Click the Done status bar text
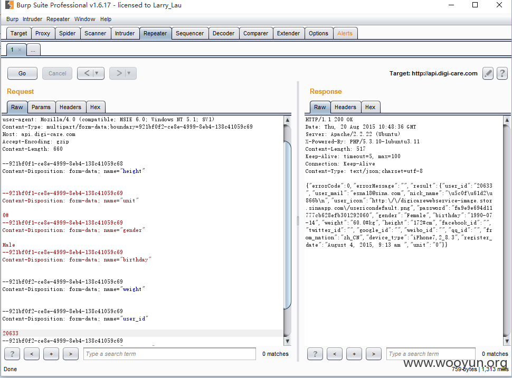This screenshot has width=512, height=378. tap(10, 369)
